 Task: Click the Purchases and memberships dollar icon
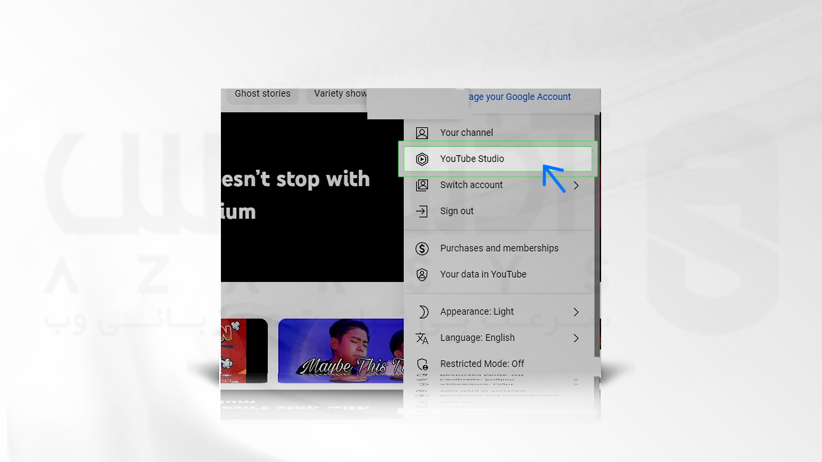click(x=422, y=248)
